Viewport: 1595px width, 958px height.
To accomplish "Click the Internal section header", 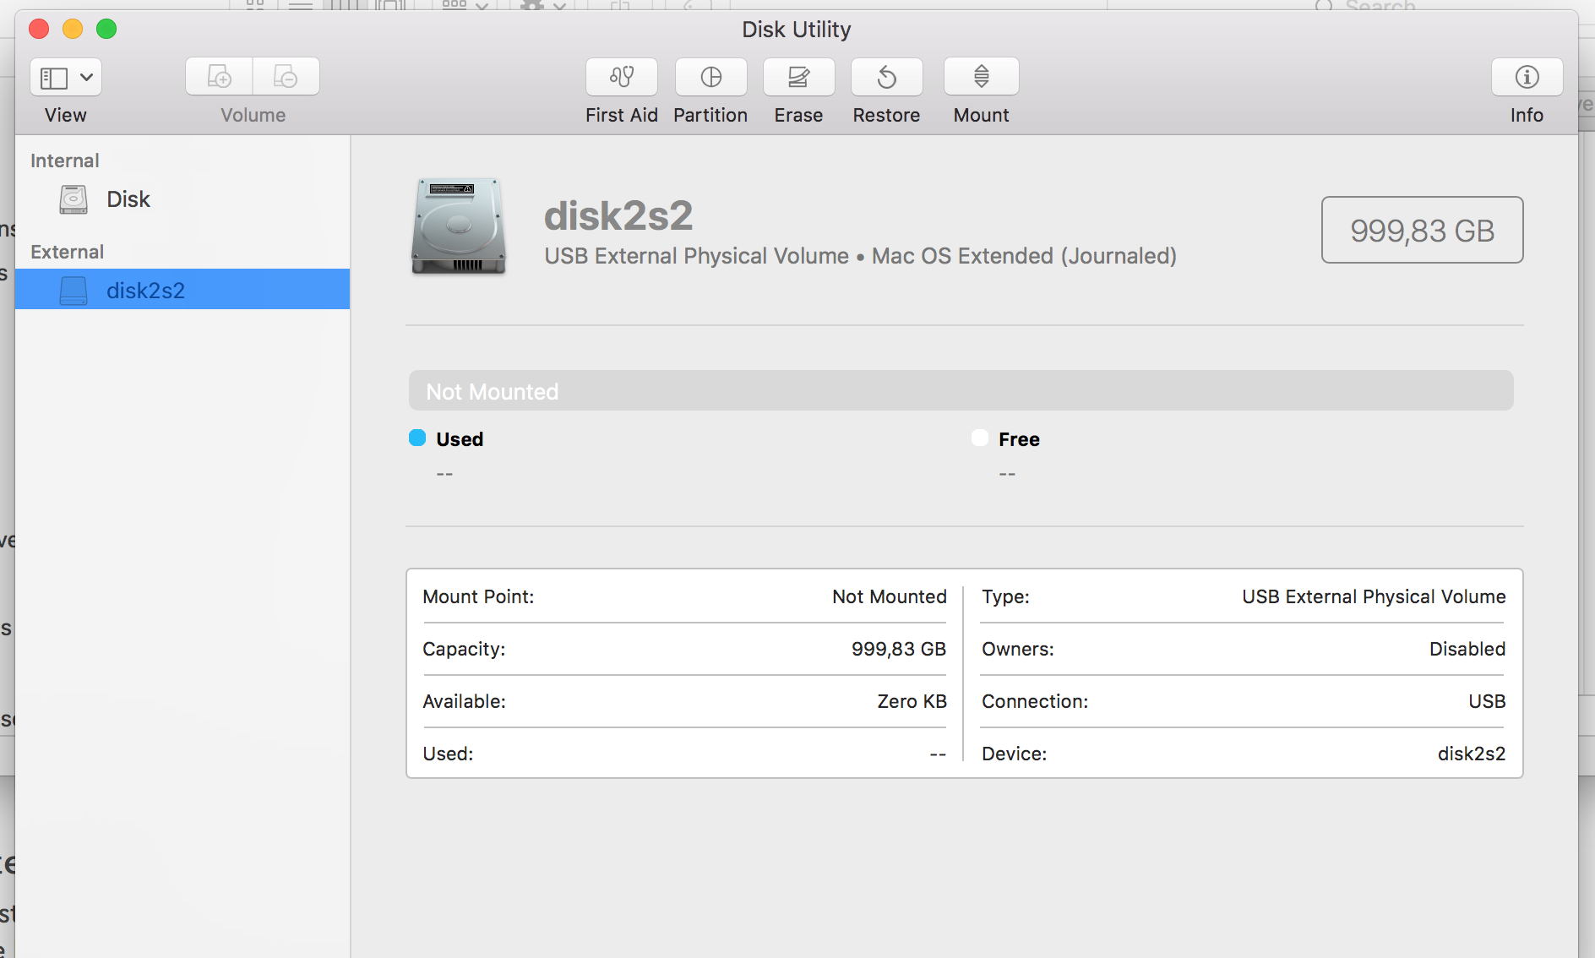I will (x=65, y=161).
